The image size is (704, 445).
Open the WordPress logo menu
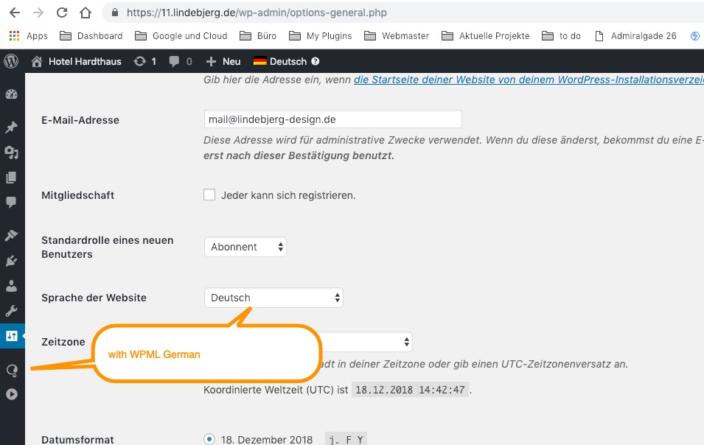pos(11,61)
